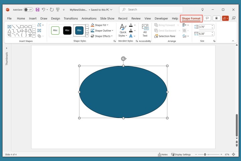Switch to the Transitions tab
Screen dimensions: 241x161
coord(71,18)
